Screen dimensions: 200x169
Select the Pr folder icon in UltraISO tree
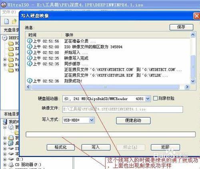pyautogui.click(x=11, y=59)
